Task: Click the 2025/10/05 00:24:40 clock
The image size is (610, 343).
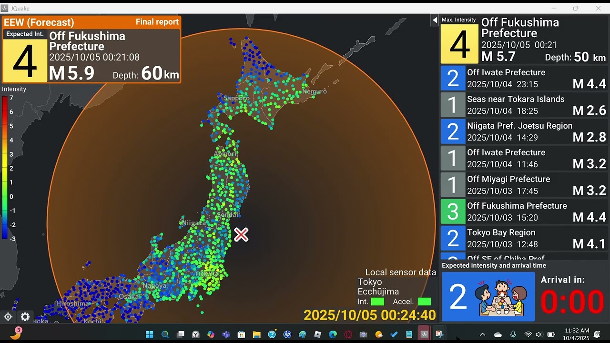Action: click(370, 315)
